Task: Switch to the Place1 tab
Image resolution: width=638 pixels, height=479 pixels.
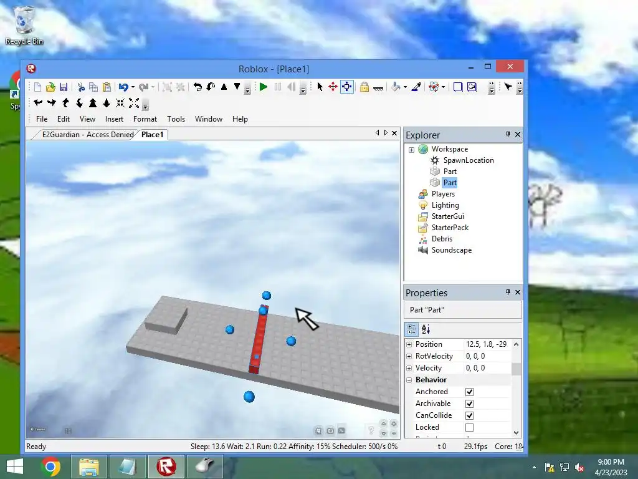Action: [152, 135]
